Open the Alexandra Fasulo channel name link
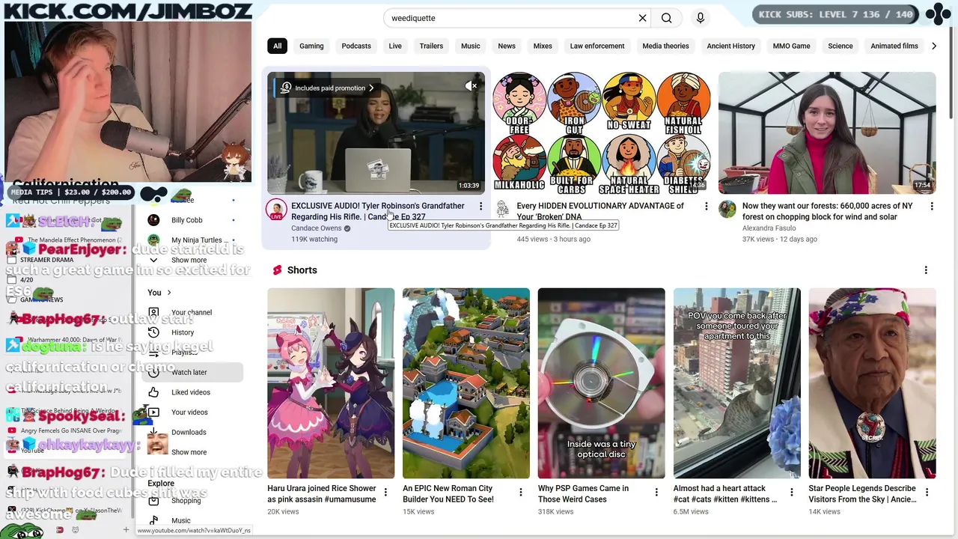This screenshot has height=539, width=958. 769,228
